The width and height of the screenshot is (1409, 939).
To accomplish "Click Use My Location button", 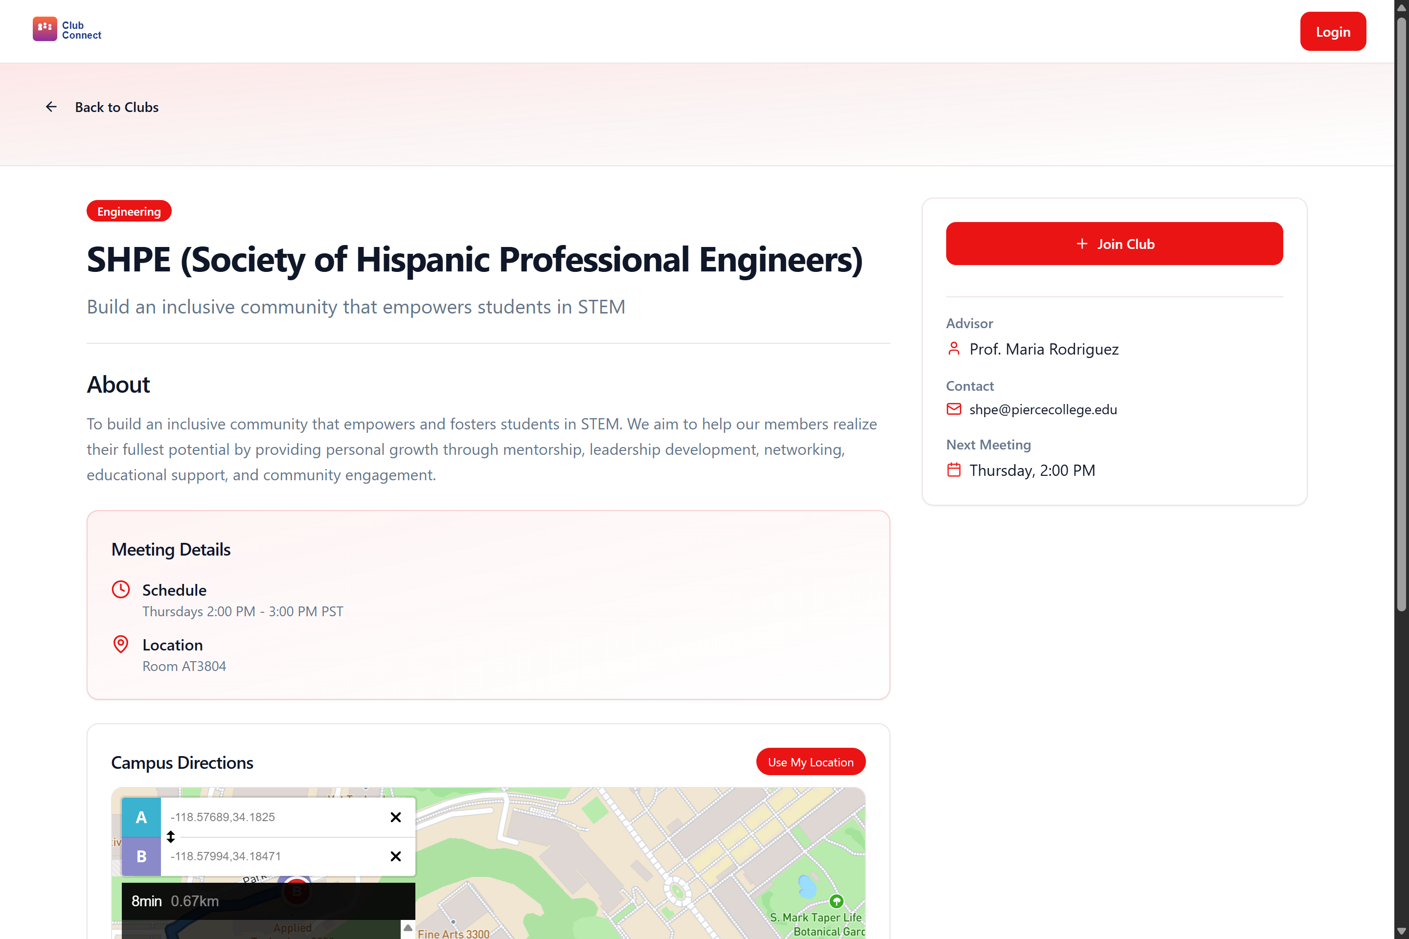I will (x=810, y=762).
